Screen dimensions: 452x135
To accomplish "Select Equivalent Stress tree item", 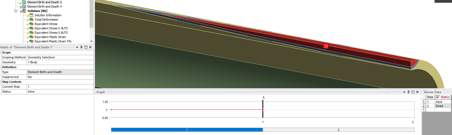I will pyautogui.click(x=46, y=24).
